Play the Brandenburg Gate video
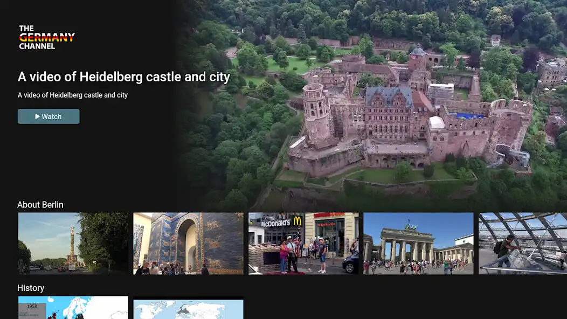This screenshot has width=567, height=319. pos(418,243)
